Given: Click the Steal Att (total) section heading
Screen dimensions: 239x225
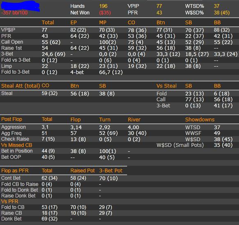Looking at the screenshot, I should (20, 86).
